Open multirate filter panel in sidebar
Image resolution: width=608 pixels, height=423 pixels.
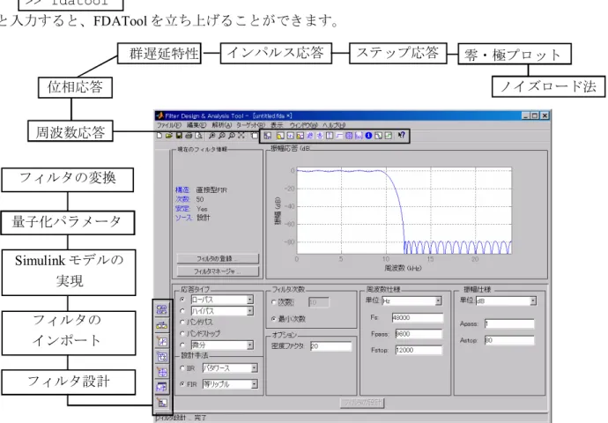click(x=162, y=309)
